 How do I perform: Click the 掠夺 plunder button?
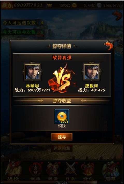point(62,137)
